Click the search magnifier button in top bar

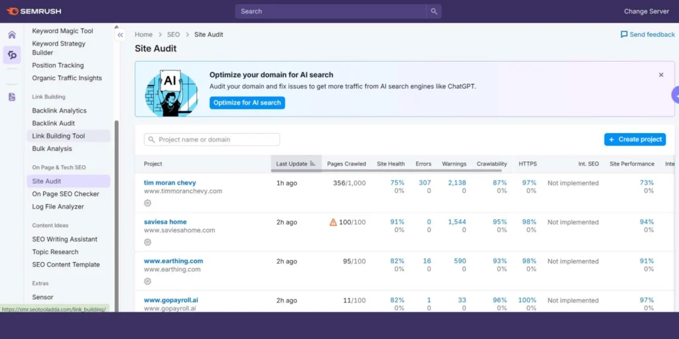(x=434, y=11)
